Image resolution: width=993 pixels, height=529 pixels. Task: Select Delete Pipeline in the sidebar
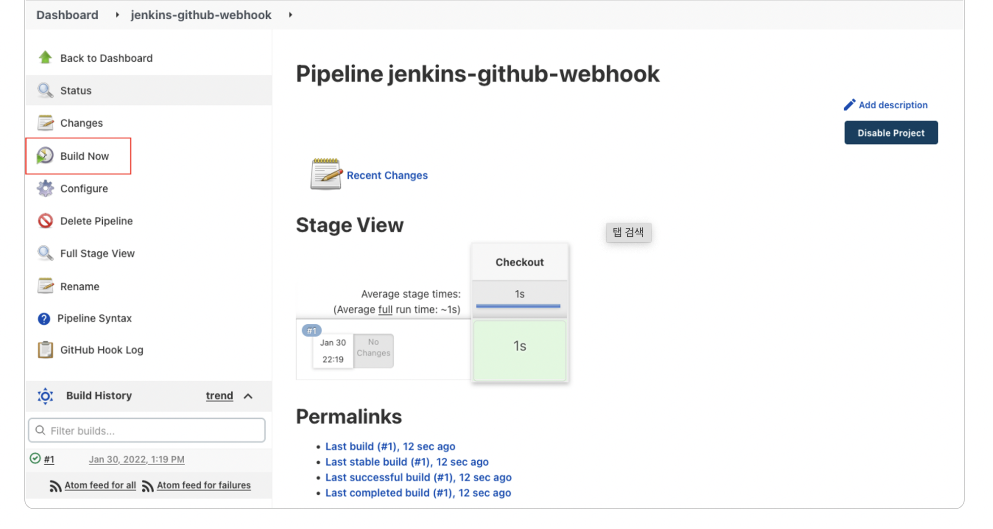[x=96, y=220]
